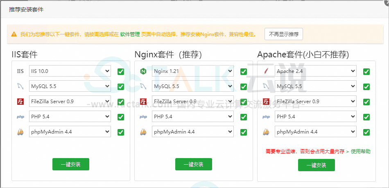The width and height of the screenshot is (389, 188).
Task: Toggle FileZilla Server checkbox in Apache suite
Action: point(366,102)
